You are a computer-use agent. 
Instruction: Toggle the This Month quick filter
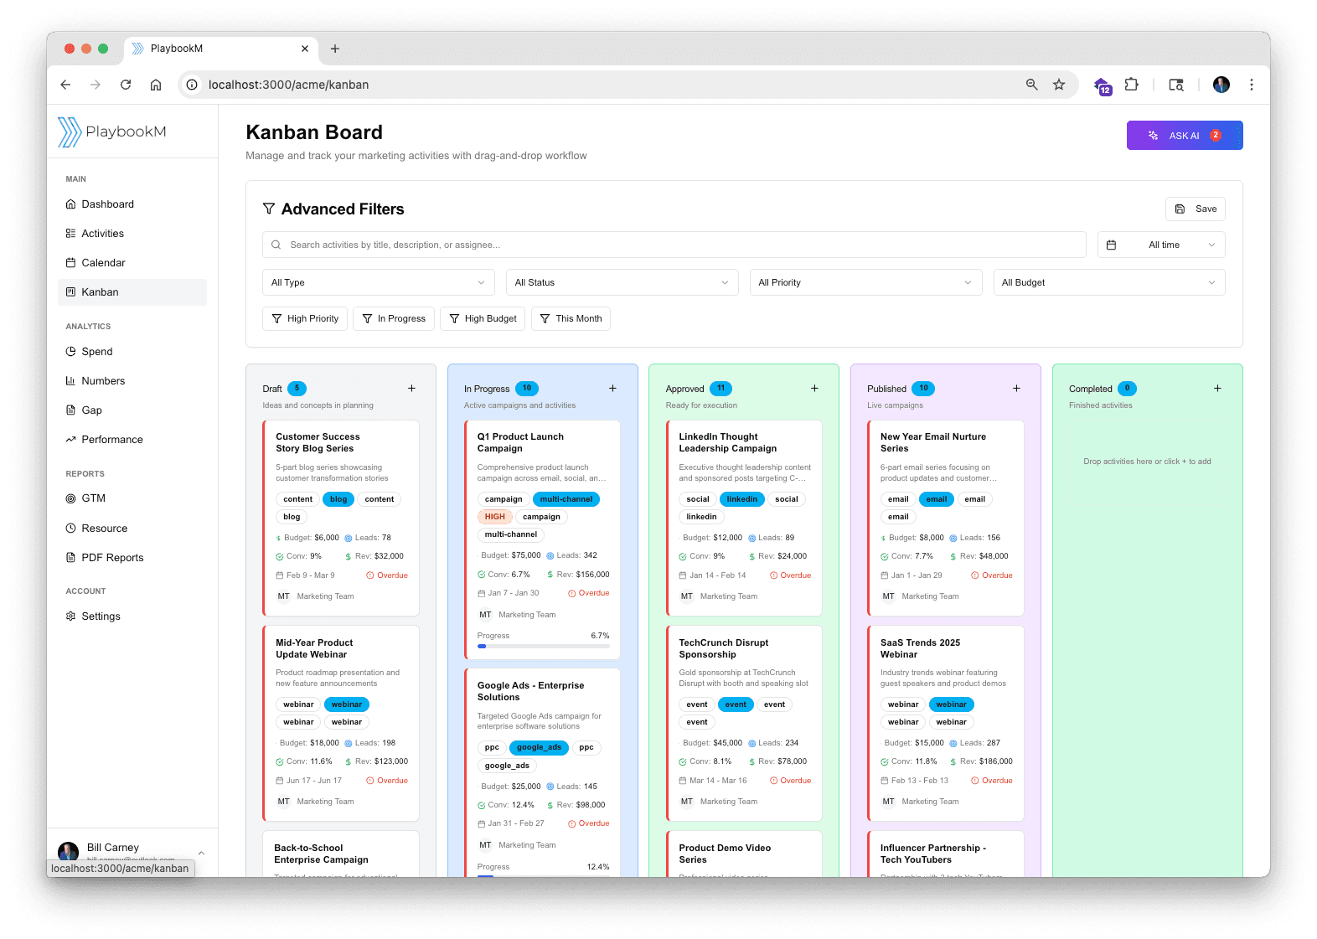pyautogui.click(x=571, y=318)
